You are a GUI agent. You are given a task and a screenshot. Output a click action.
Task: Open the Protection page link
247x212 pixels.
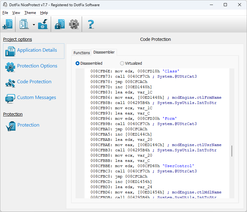(x=28, y=125)
